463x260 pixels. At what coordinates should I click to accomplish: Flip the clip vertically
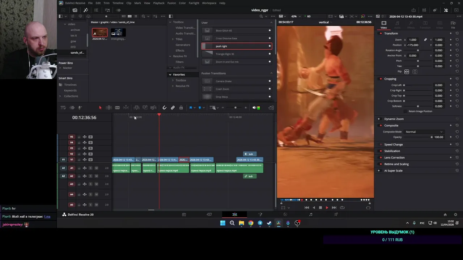(415, 71)
